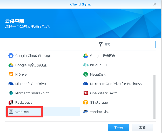Viewport: 162px width, 133px height.
Task: Click the 下一步 next button
Action: (x=119, y=128)
